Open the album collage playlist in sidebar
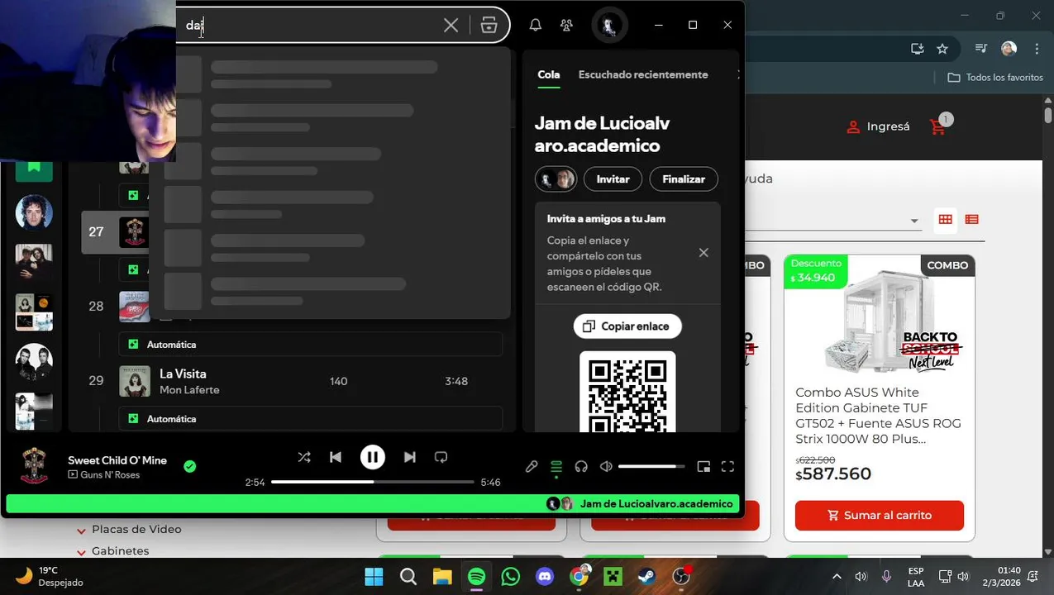Image resolution: width=1054 pixels, height=595 pixels. tap(34, 312)
